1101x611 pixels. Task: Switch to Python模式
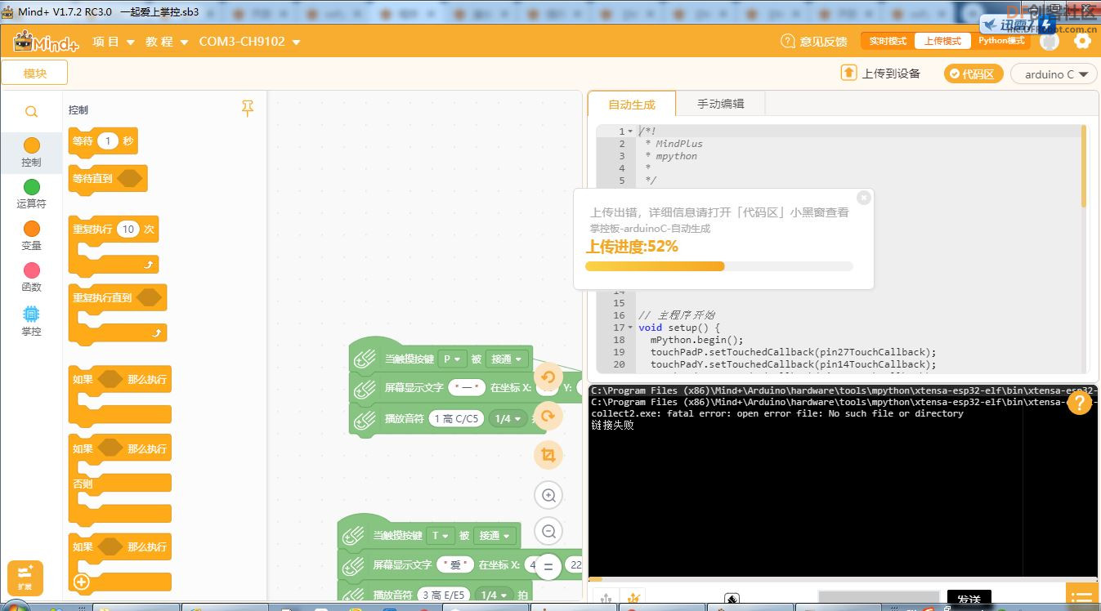tap(1001, 41)
